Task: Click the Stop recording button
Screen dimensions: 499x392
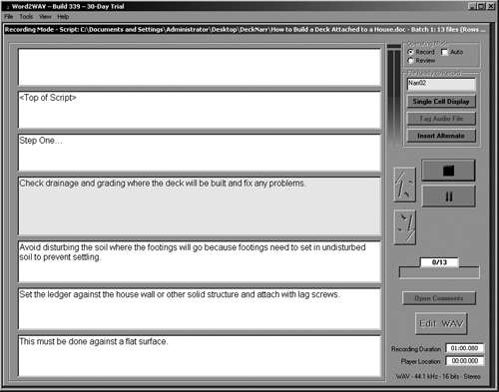Action: [448, 171]
